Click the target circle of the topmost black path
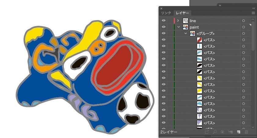 pyautogui.click(x=244, y=65)
